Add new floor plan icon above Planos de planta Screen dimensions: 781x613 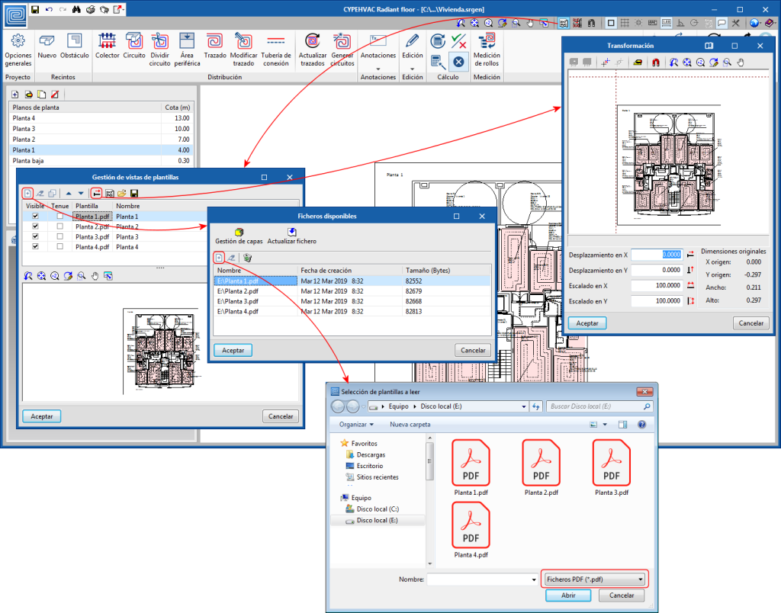[x=15, y=94]
